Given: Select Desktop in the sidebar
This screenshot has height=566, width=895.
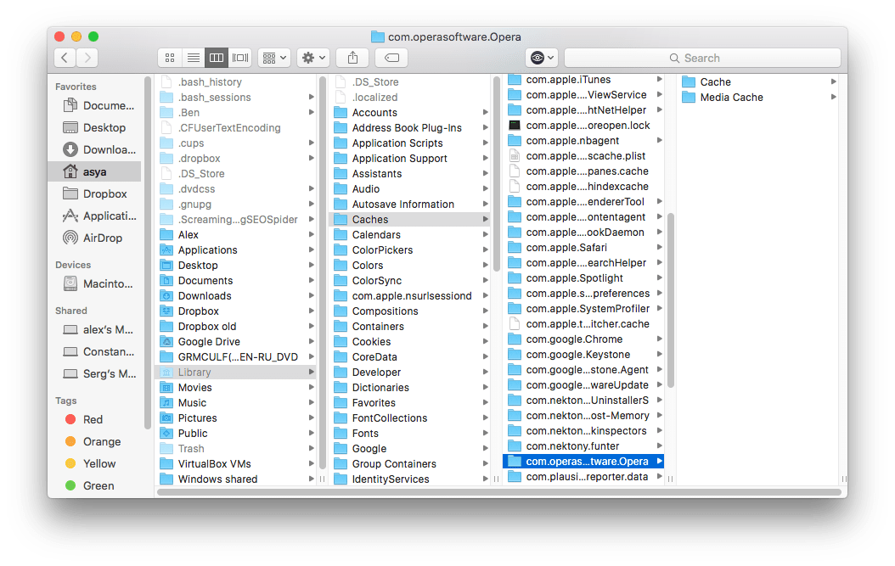Looking at the screenshot, I should (94, 128).
